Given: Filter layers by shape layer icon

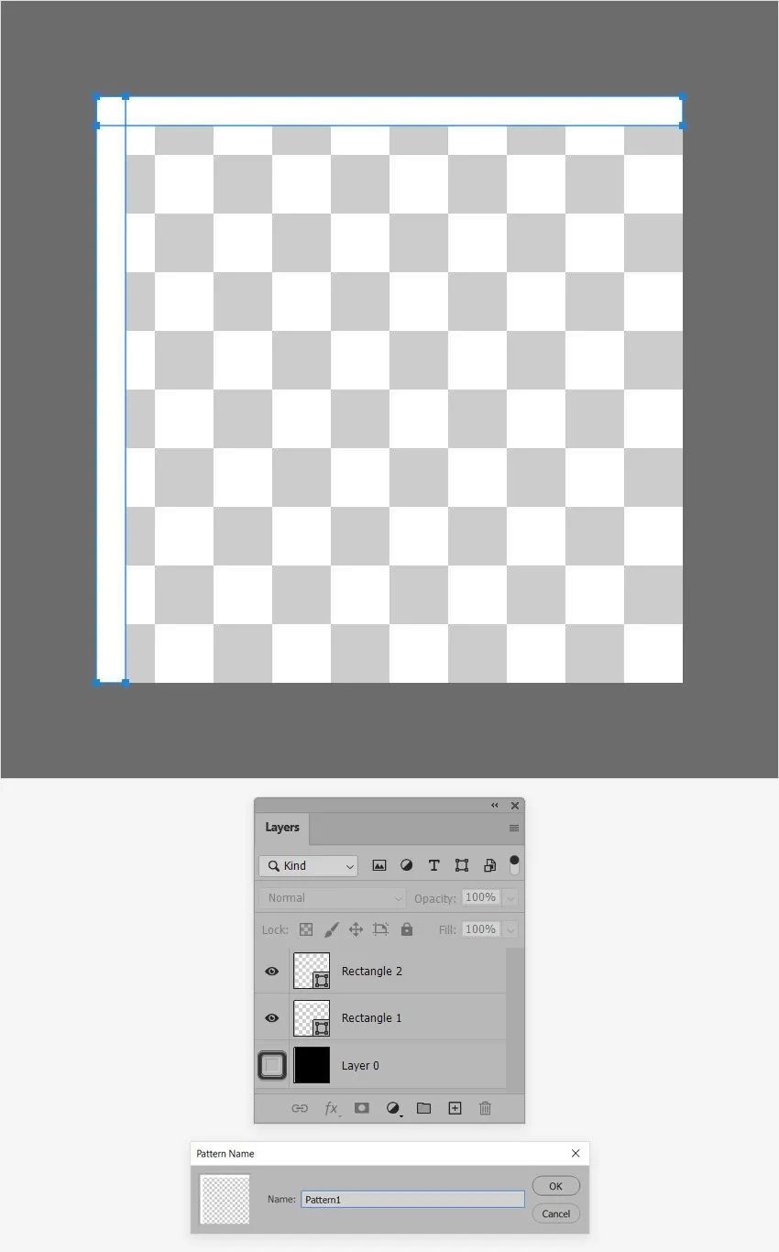Looking at the screenshot, I should (x=462, y=865).
